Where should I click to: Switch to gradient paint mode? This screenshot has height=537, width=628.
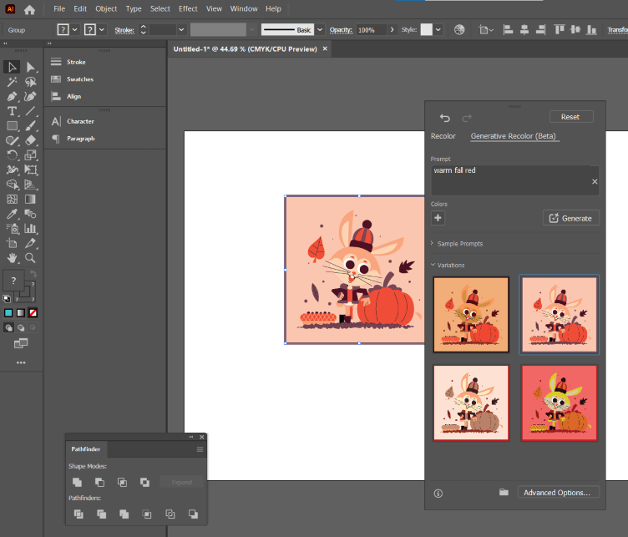(x=20, y=313)
